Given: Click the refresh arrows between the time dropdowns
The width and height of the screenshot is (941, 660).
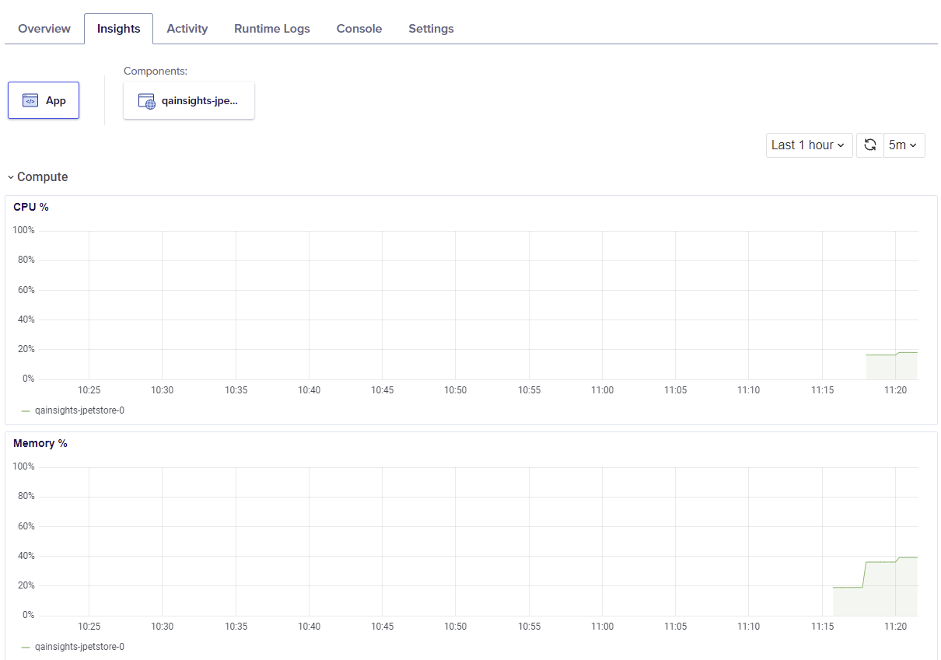Looking at the screenshot, I should 869,145.
